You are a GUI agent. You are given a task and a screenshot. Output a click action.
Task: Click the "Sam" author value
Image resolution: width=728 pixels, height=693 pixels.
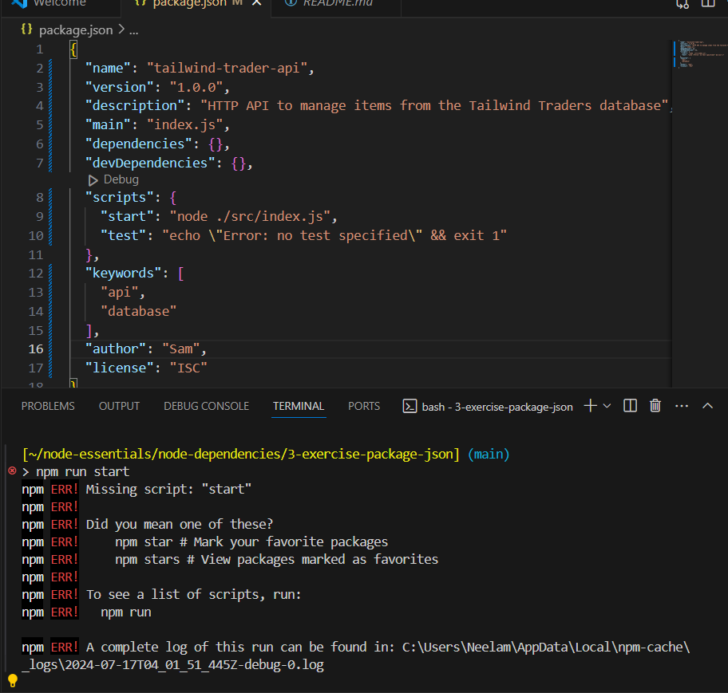(x=181, y=348)
